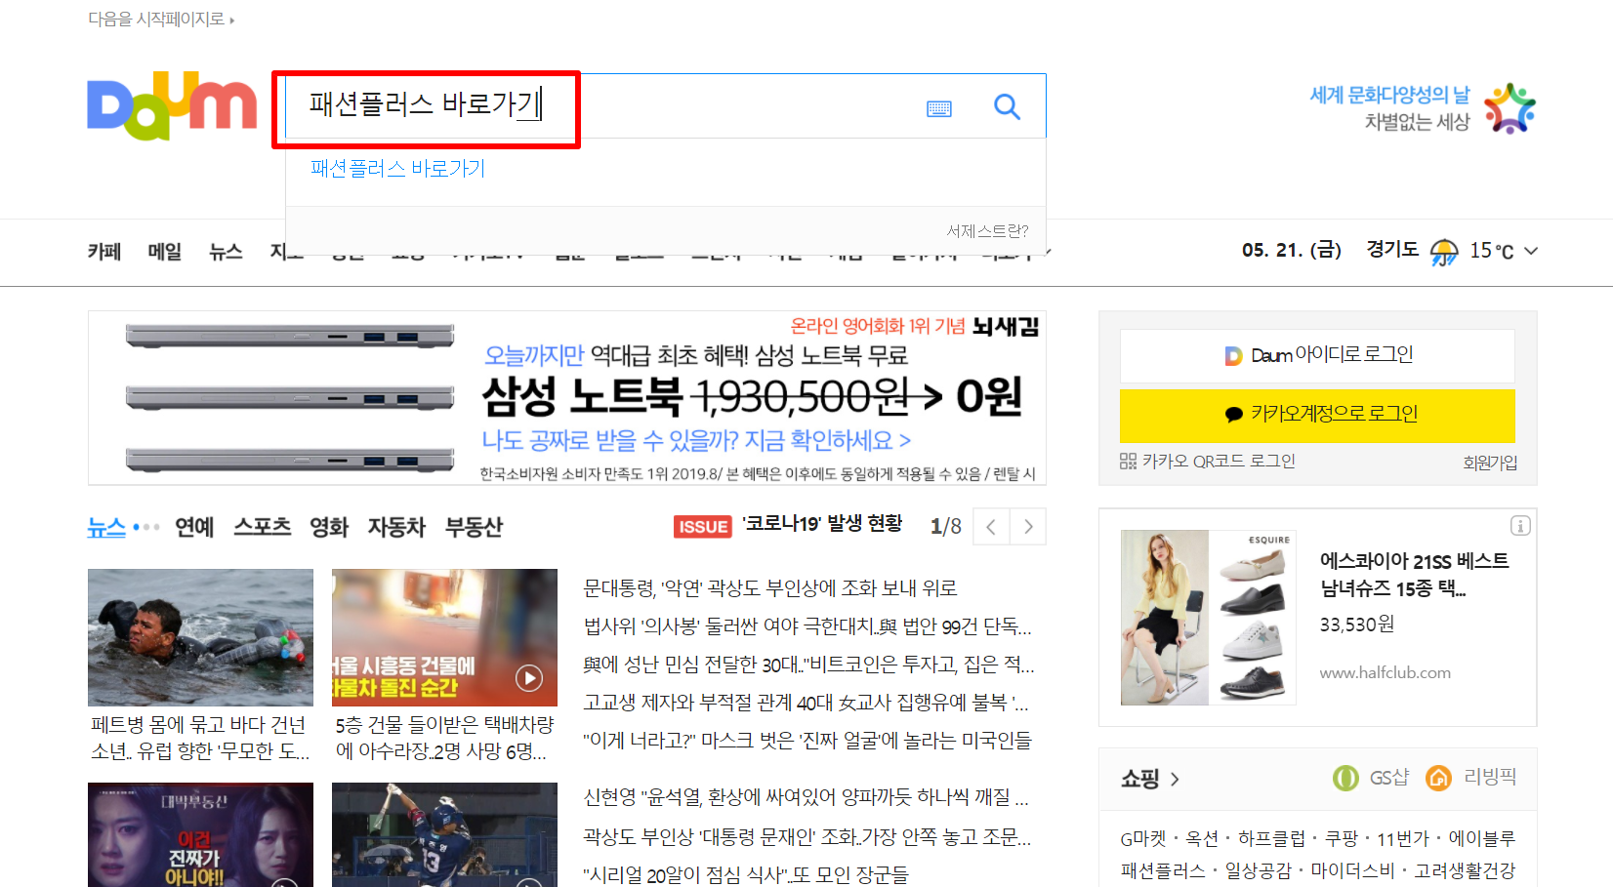Viewport: 1613px width, 887px height.
Task: Open the 쿠팡 shopping link
Action: coord(1341,838)
